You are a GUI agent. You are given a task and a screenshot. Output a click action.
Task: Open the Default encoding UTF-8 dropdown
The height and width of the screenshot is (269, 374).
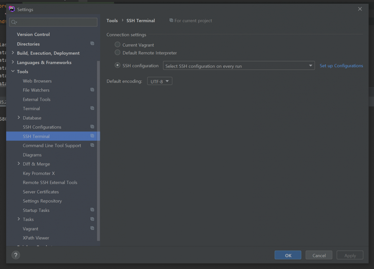coord(159,81)
